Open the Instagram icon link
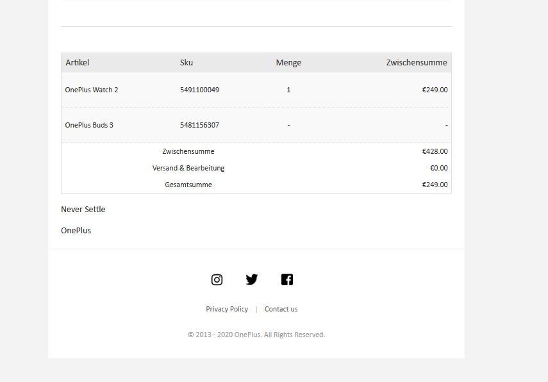The height and width of the screenshot is (382, 548). pyautogui.click(x=217, y=279)
